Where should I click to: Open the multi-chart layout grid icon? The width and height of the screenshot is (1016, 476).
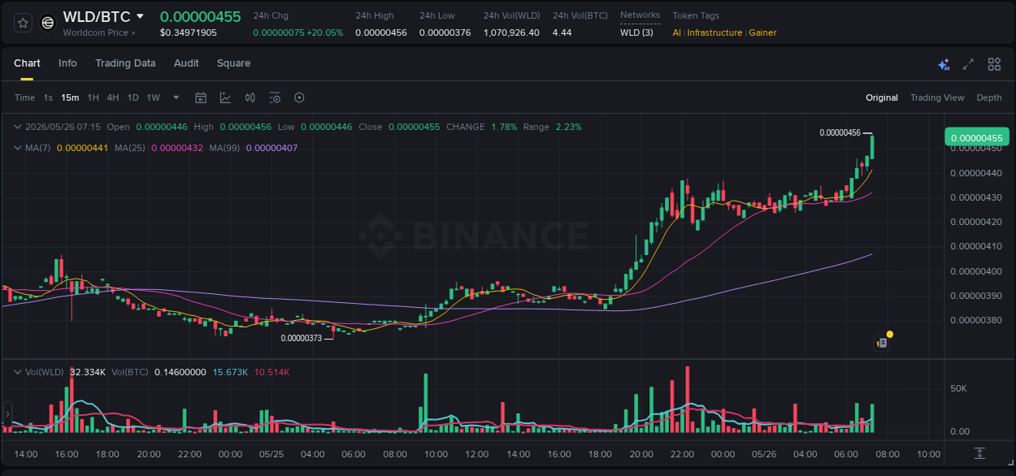coord(994,64)
